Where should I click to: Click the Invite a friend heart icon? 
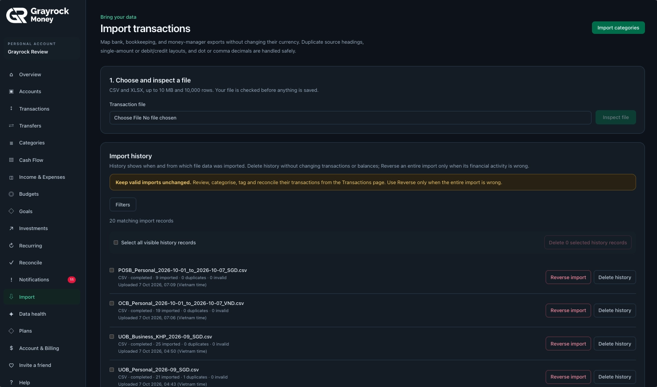[x=11, y=365]
